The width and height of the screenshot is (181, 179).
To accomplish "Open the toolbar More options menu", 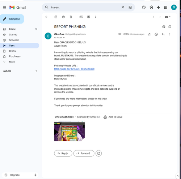I will tap(95, 17).
